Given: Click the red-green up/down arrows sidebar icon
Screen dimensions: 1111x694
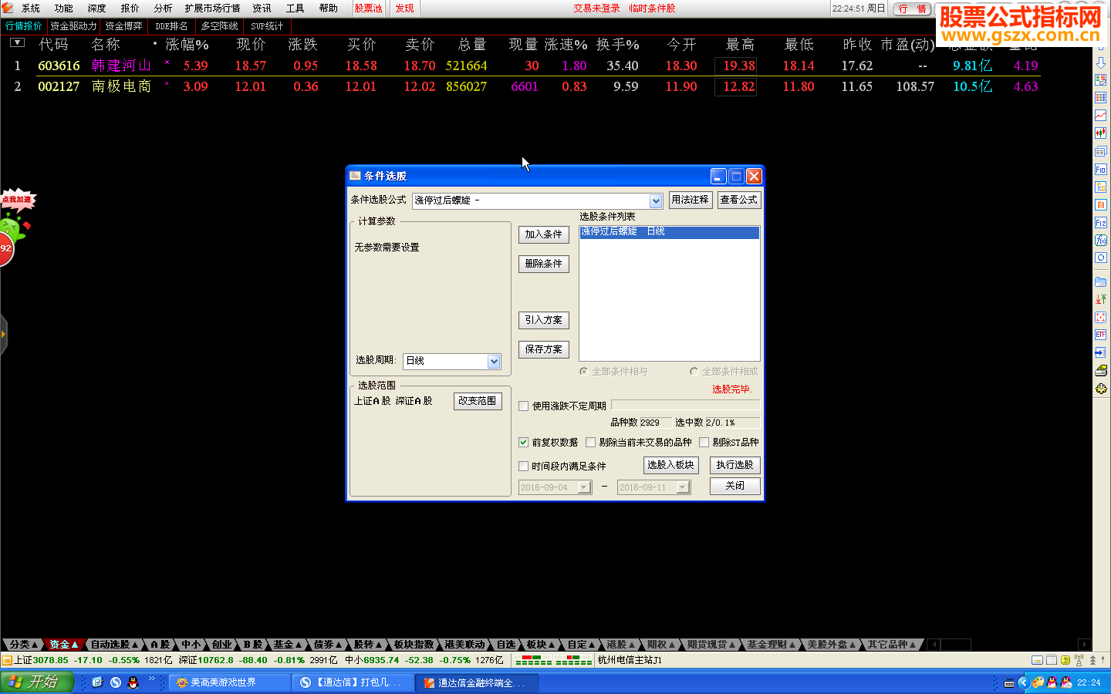Looking at the screenshot, I should tap(1101, 299).
